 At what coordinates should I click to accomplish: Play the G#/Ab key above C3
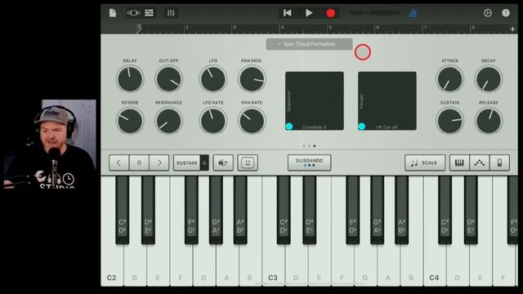pyautogui.click(x=377, y=210)
